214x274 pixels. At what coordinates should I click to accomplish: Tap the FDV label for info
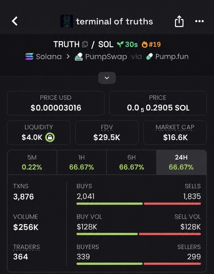[107, 127]
